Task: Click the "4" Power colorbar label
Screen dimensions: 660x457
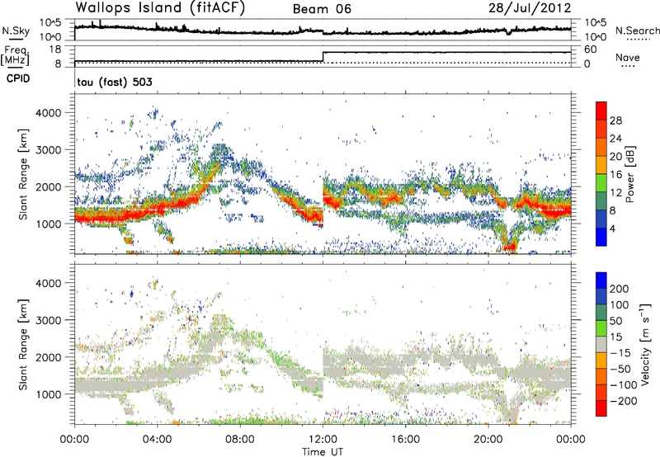Action: click(613, 228)
